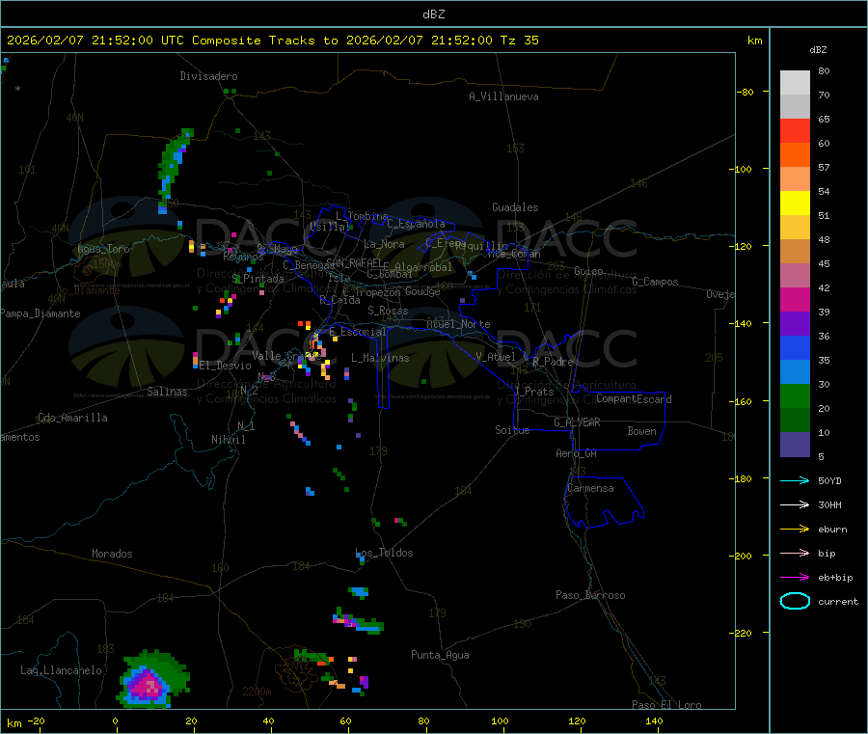Screen dimensions: 868x734
Task: Select the blue 35–36 dBZ color swatch
Action: (795, 347)
